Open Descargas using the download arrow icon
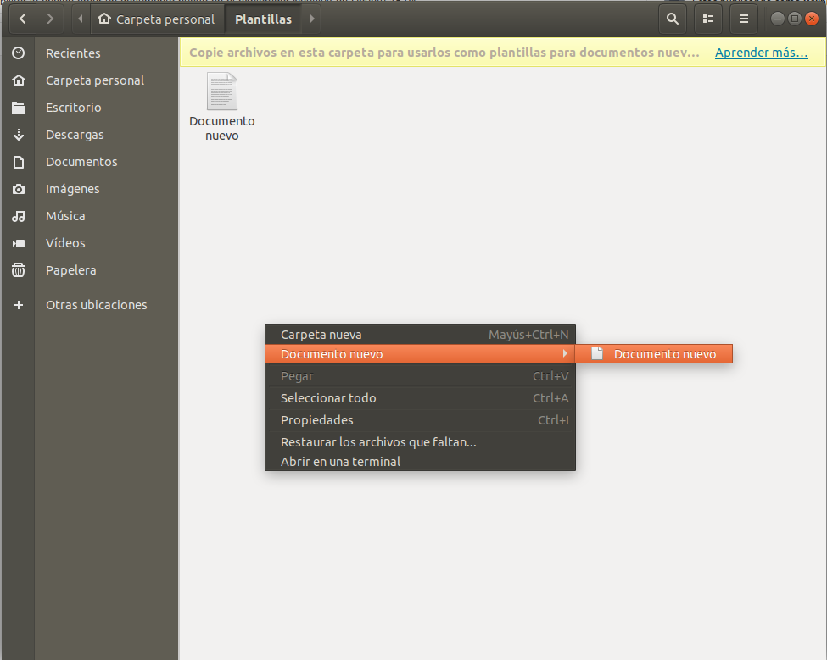 [18, 134]
